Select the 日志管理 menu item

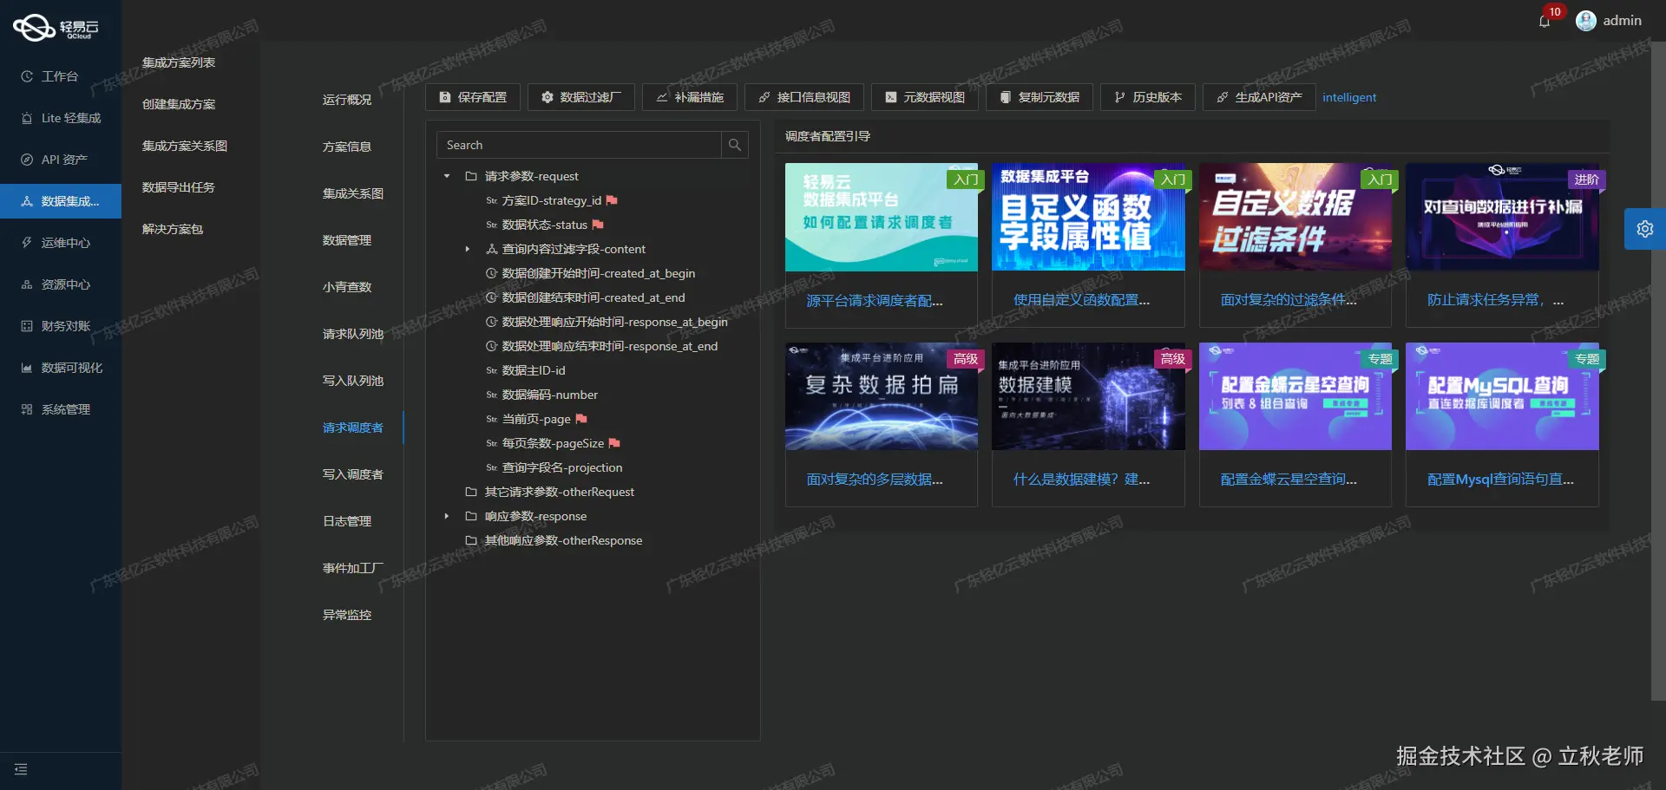347,521
